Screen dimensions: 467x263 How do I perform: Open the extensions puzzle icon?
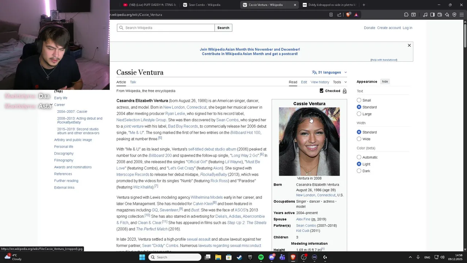pos(406,15)
